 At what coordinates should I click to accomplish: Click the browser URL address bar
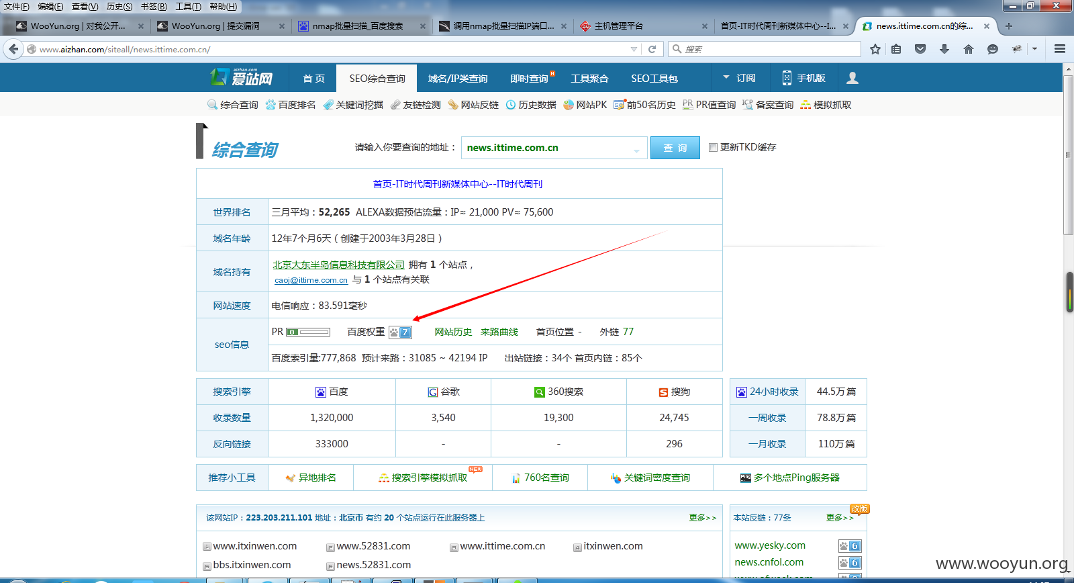[333, 49]
